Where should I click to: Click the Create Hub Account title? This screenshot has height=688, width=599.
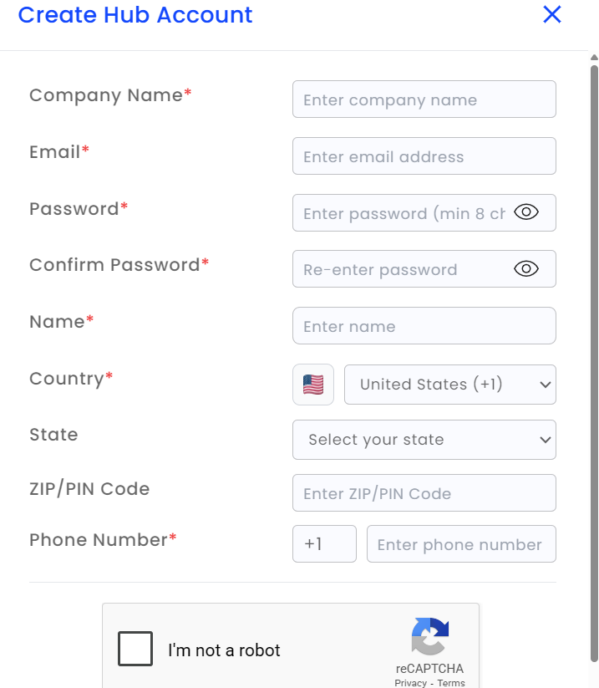135,15
